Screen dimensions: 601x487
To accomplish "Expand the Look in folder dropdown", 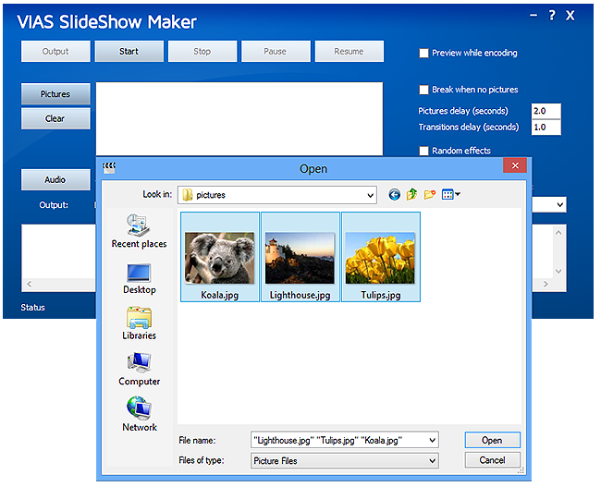I will (x=370, y=195).
